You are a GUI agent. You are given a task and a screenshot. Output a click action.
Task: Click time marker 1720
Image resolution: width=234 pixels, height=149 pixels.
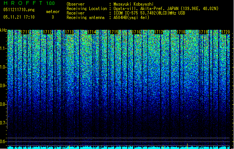[225, 32]
